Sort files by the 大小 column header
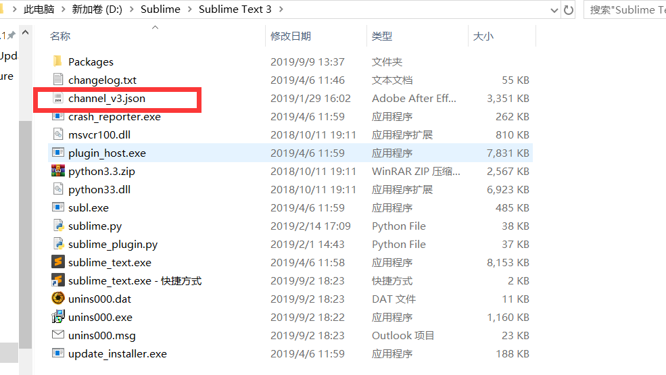The height and width of the screenshot is (375, 666). tap(483, 36)
